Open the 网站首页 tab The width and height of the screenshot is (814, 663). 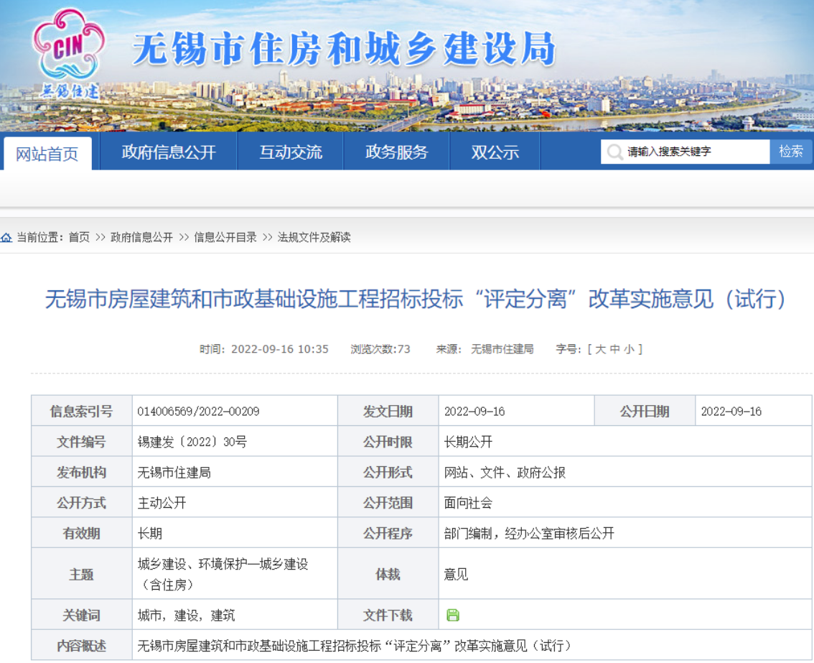(47, 154)
